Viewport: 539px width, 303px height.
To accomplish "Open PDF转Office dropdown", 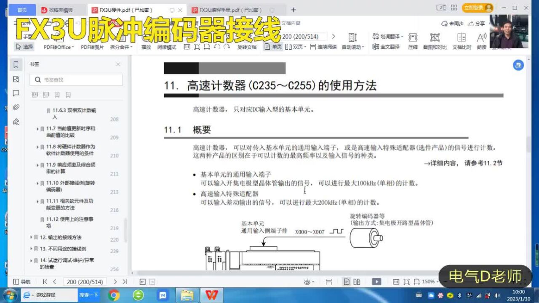I will click(59, 47).
